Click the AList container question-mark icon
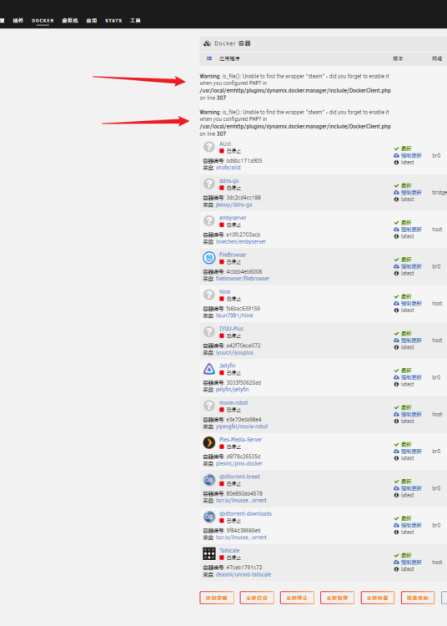Image resolution: width=447 pixels, height=626 pixels. (209, 147)
